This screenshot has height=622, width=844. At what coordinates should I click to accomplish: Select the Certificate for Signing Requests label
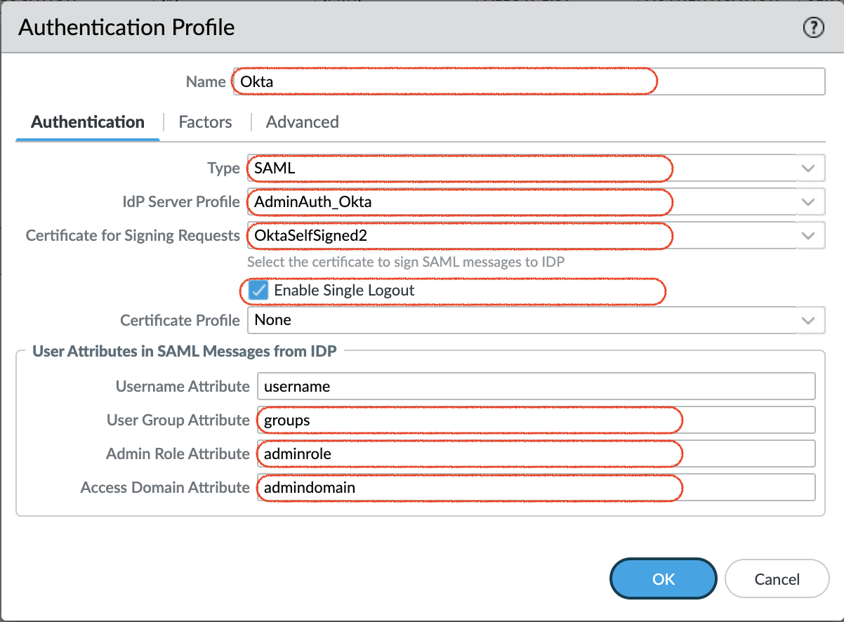tap(133, 236)
